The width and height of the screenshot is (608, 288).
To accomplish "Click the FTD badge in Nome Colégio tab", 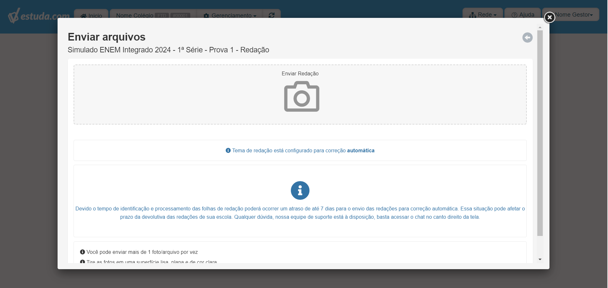I will point(162,15).
